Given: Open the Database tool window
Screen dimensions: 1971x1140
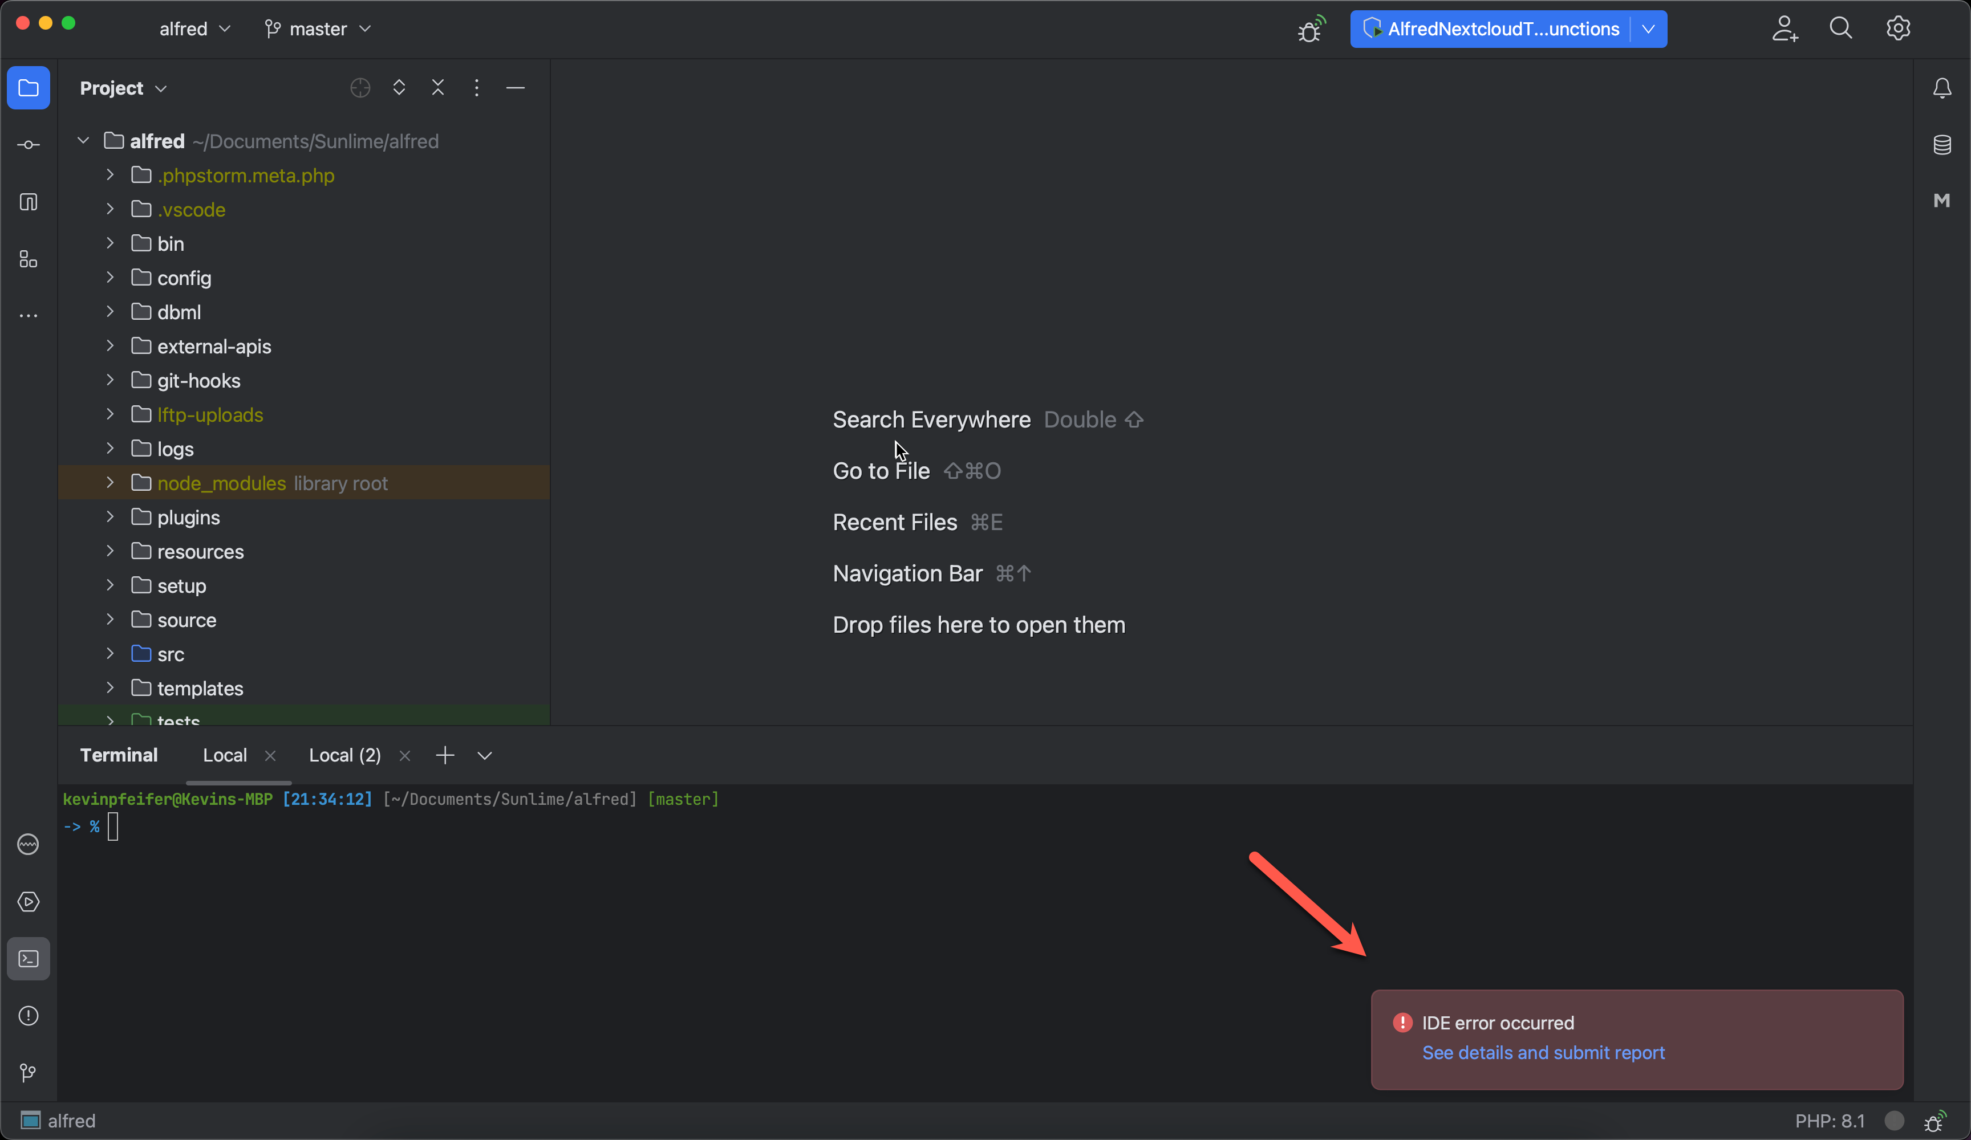Looking at the screenshot, I should (1943, 145).
